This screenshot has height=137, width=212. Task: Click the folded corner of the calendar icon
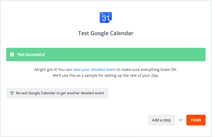pos(110,21)
